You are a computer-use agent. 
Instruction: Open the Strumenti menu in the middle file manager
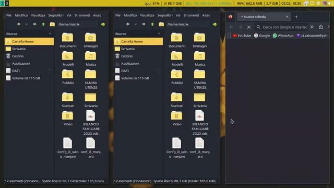click(x=191, y=15)
